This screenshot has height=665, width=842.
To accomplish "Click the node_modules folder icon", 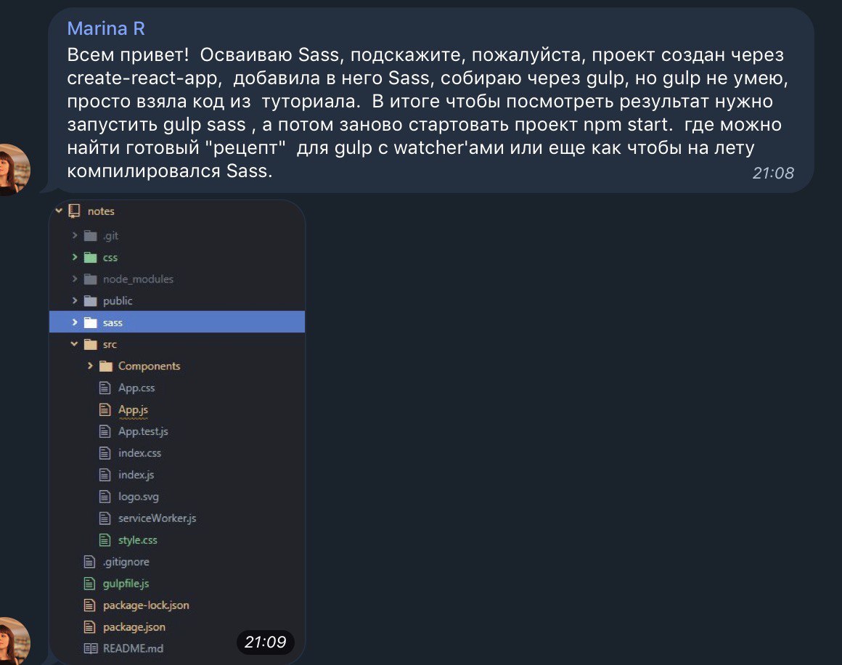I will (90, 280).
